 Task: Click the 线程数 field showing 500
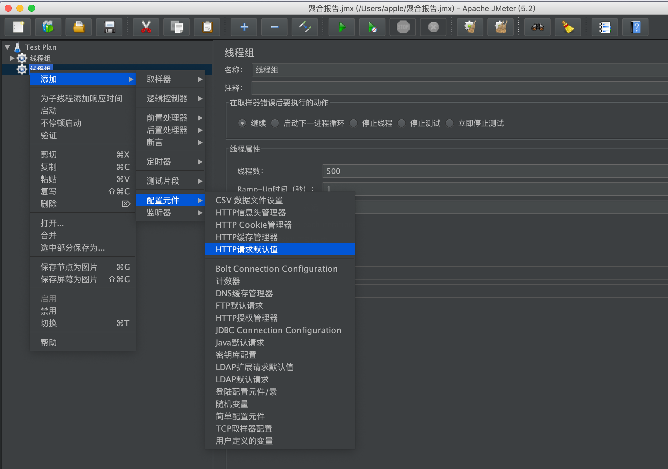click(495, 171)
